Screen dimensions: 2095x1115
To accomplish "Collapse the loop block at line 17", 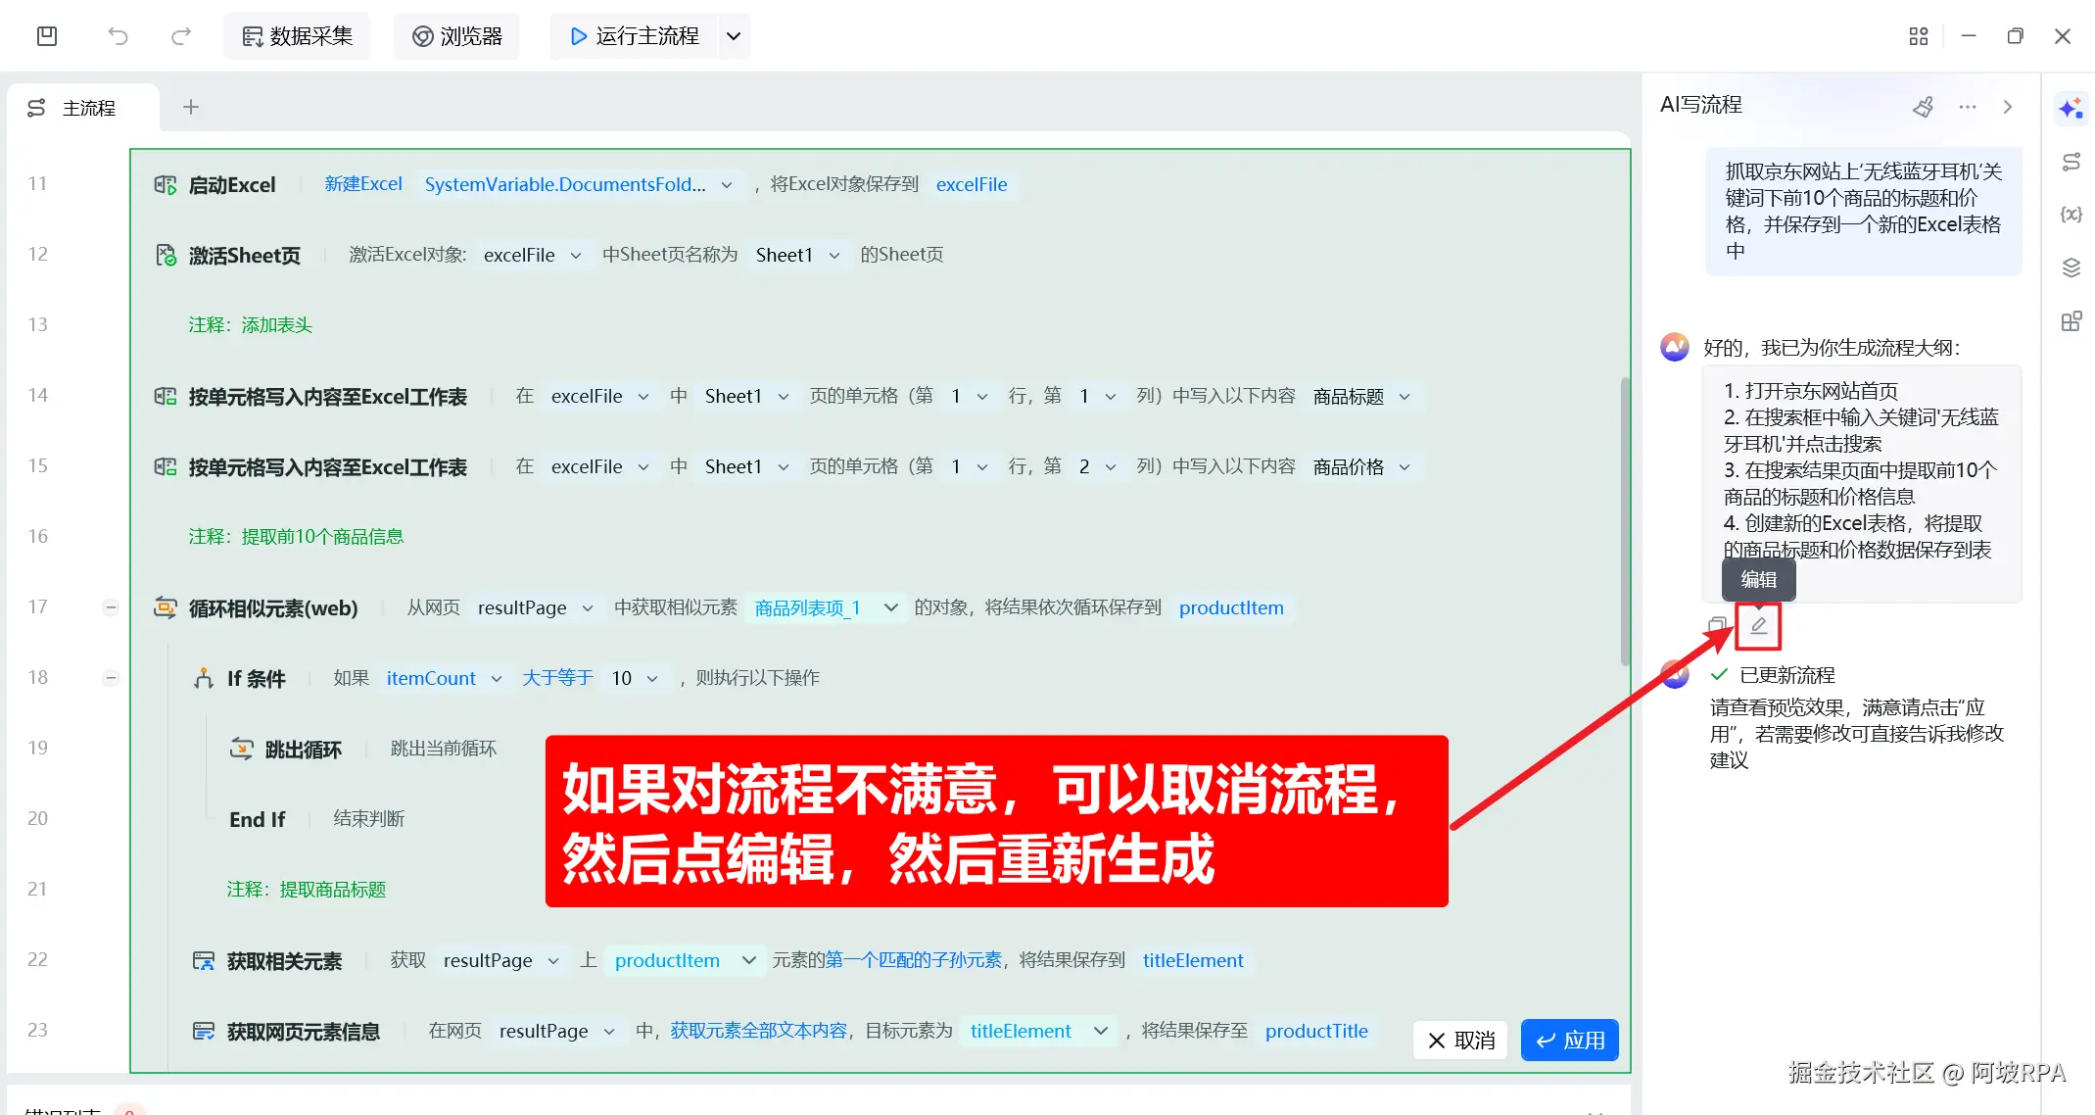I will 111,607.
